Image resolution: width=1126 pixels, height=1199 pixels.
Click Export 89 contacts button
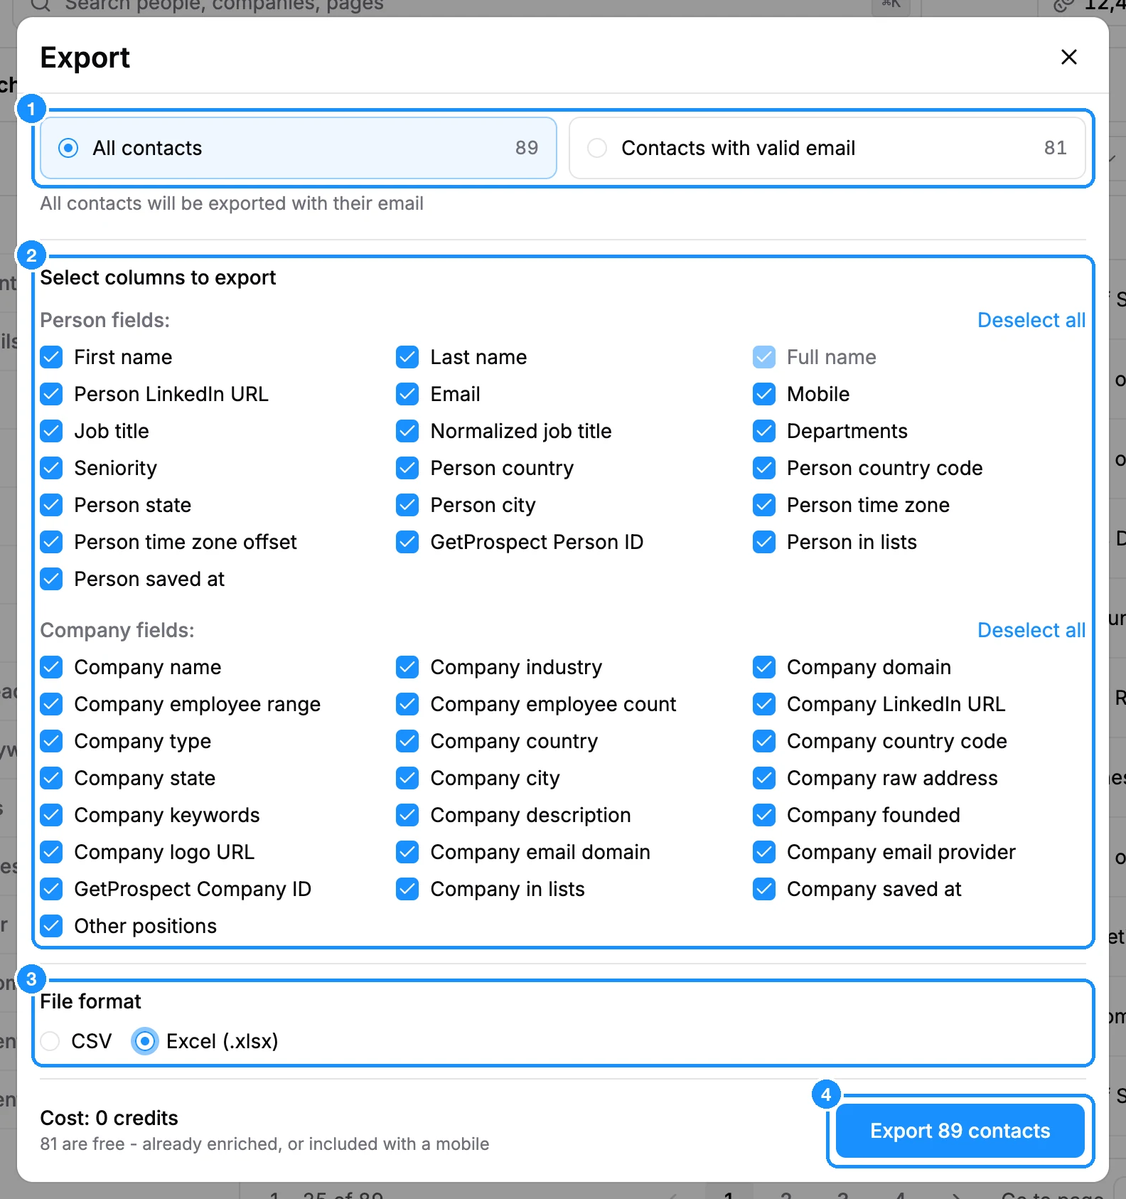(x=960, y=1131)
